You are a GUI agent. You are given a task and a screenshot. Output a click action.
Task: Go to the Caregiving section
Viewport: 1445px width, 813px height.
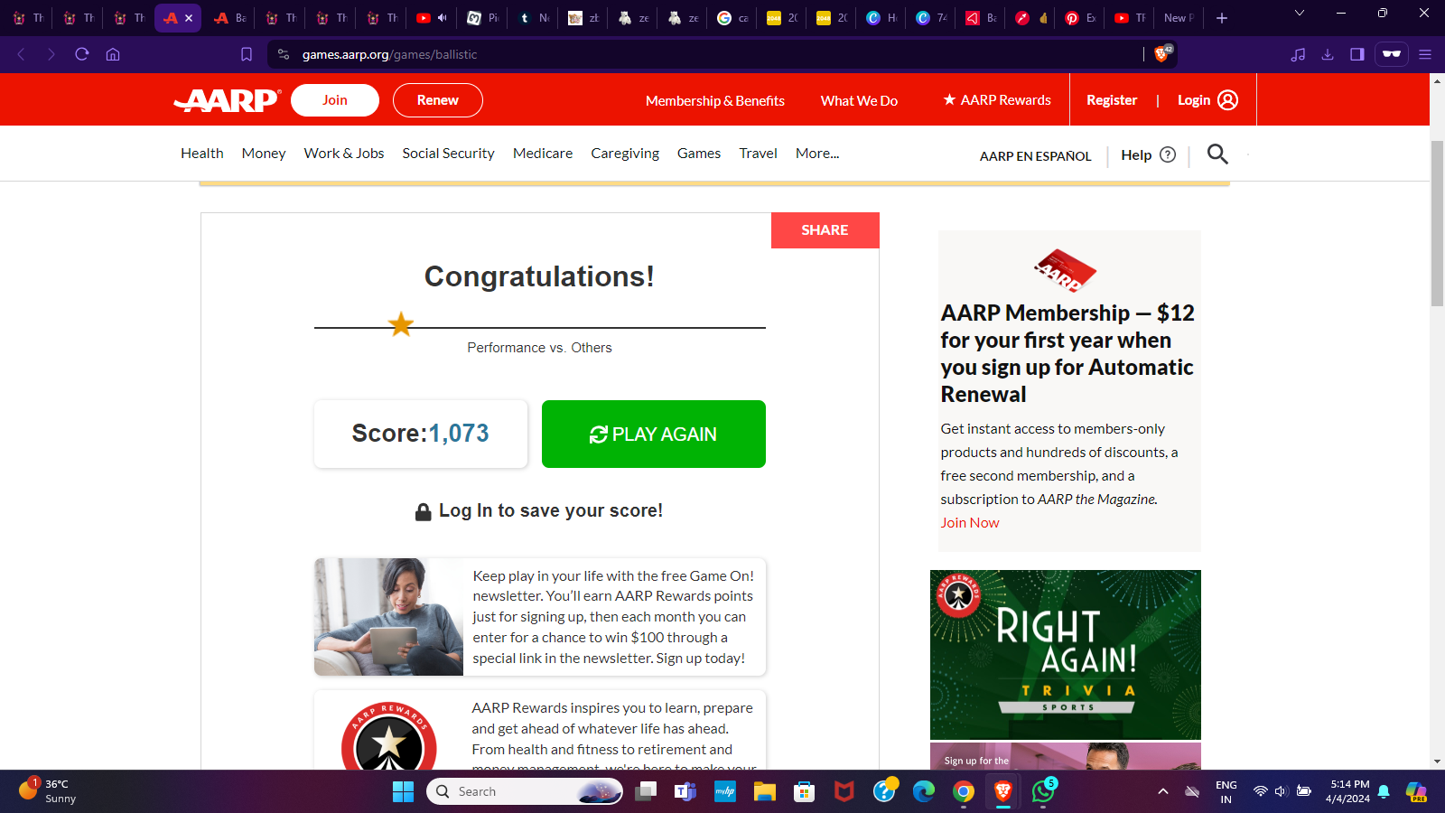[625, 154]
